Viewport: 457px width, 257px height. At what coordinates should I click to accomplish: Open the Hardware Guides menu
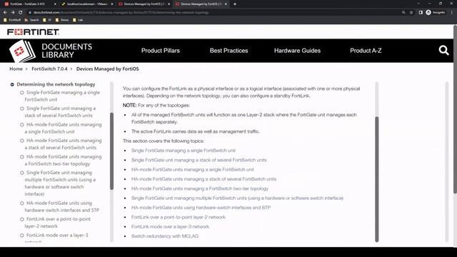tap(297, 51)
